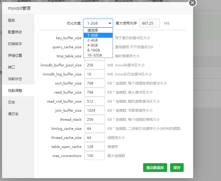Click the read_buffer_size input field
The width and height of the screenshot is (221, 181).
click(x=95, y=92)
